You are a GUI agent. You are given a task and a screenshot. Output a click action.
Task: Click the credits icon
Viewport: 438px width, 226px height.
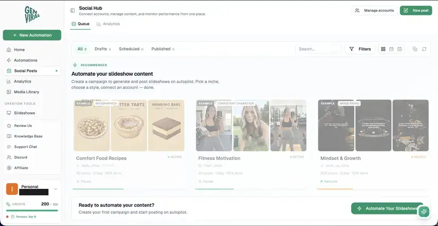tap(8, 204)
